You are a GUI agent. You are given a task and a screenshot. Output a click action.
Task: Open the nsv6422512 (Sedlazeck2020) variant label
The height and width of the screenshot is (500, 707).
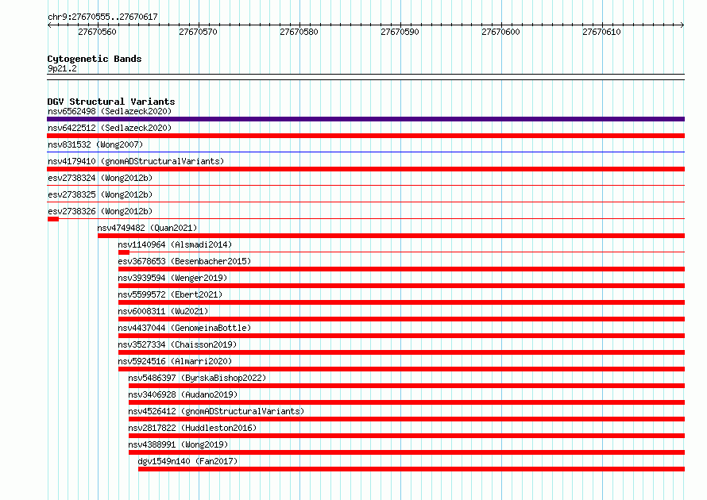[110, 128]
